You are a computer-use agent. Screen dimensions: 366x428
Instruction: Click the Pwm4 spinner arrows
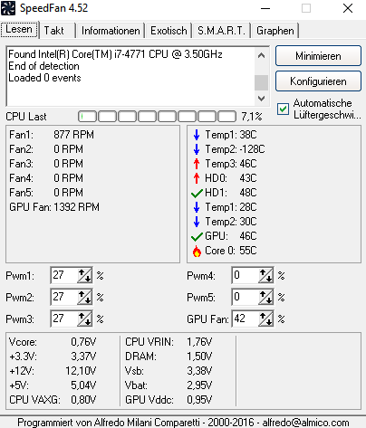point(265,275)
